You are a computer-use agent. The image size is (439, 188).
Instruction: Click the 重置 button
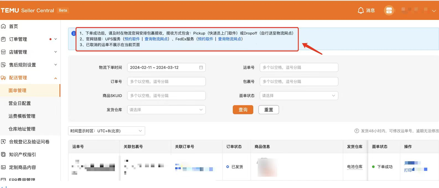[x=268, y=110]
